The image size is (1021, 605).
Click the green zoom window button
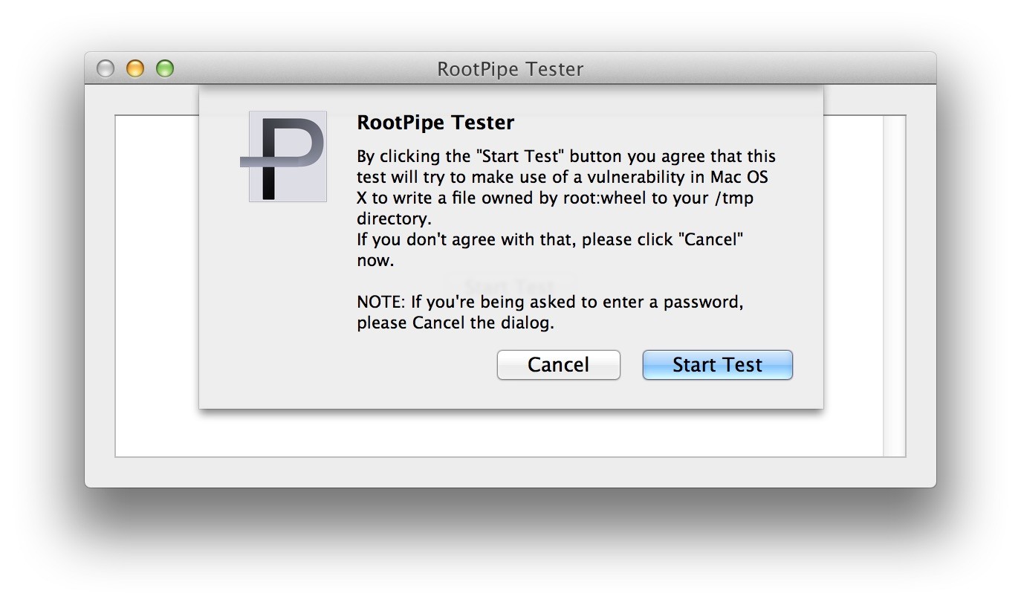tap(165, 68)
